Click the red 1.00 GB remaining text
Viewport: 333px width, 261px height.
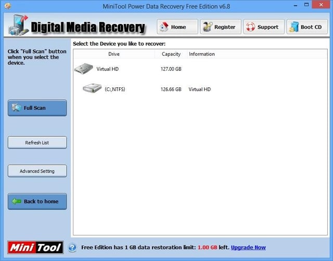[208, 247]
